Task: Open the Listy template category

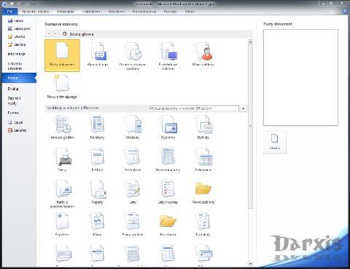Action: [x=133, y=192]
